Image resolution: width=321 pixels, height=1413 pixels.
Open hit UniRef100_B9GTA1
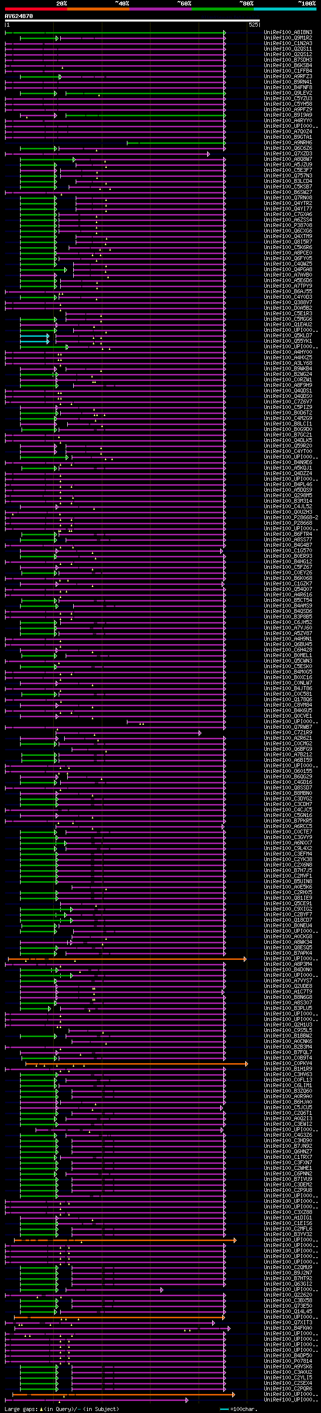pos(288,137)
